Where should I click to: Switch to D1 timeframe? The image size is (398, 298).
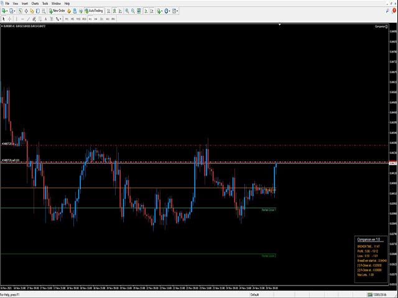tap(101, 19)
